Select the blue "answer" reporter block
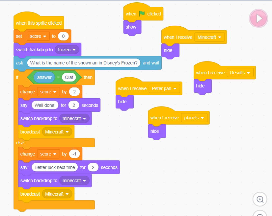272x216 pixels. coord(44,77)
